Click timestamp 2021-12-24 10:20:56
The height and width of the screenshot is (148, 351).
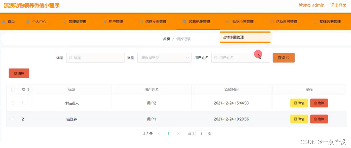click(x=231, y=119)
